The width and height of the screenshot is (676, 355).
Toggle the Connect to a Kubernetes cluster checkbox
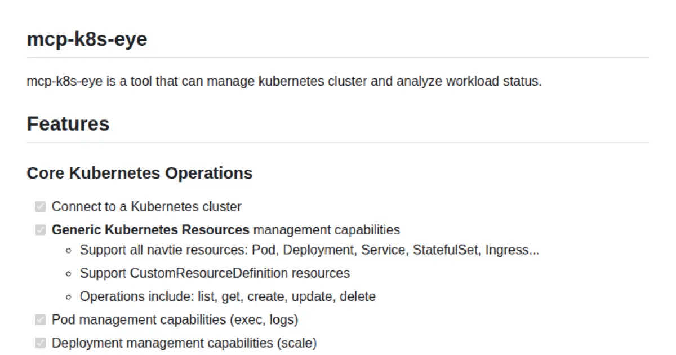click(x=40, y=207)
